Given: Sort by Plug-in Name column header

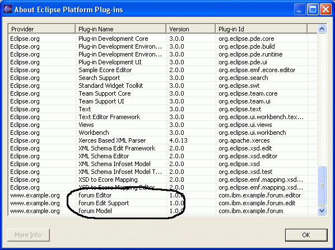Looking at the screenshot, I should click(x=120, y=29).
